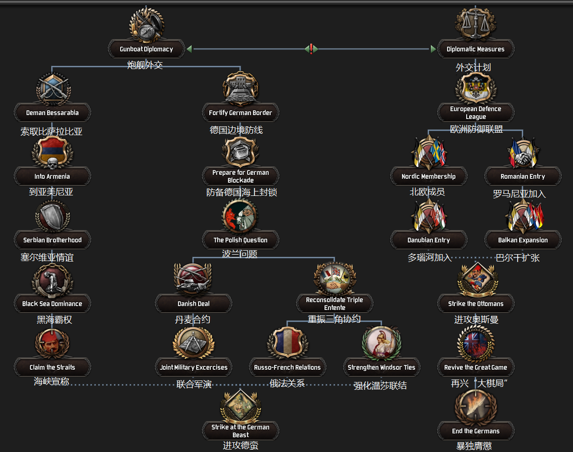
Task: Click the Diplomatic Measures scales icon
Action: click(x=475, y=24)
